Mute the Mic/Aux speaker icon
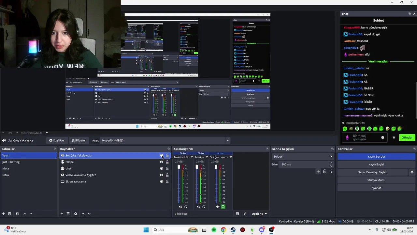 (198, 207)
